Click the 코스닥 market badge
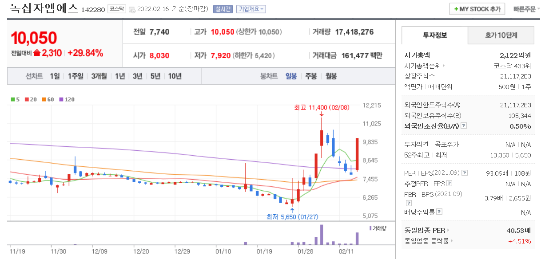Image resolution: width=545 pixels, height=259 pixels. (x=117, y=9)
